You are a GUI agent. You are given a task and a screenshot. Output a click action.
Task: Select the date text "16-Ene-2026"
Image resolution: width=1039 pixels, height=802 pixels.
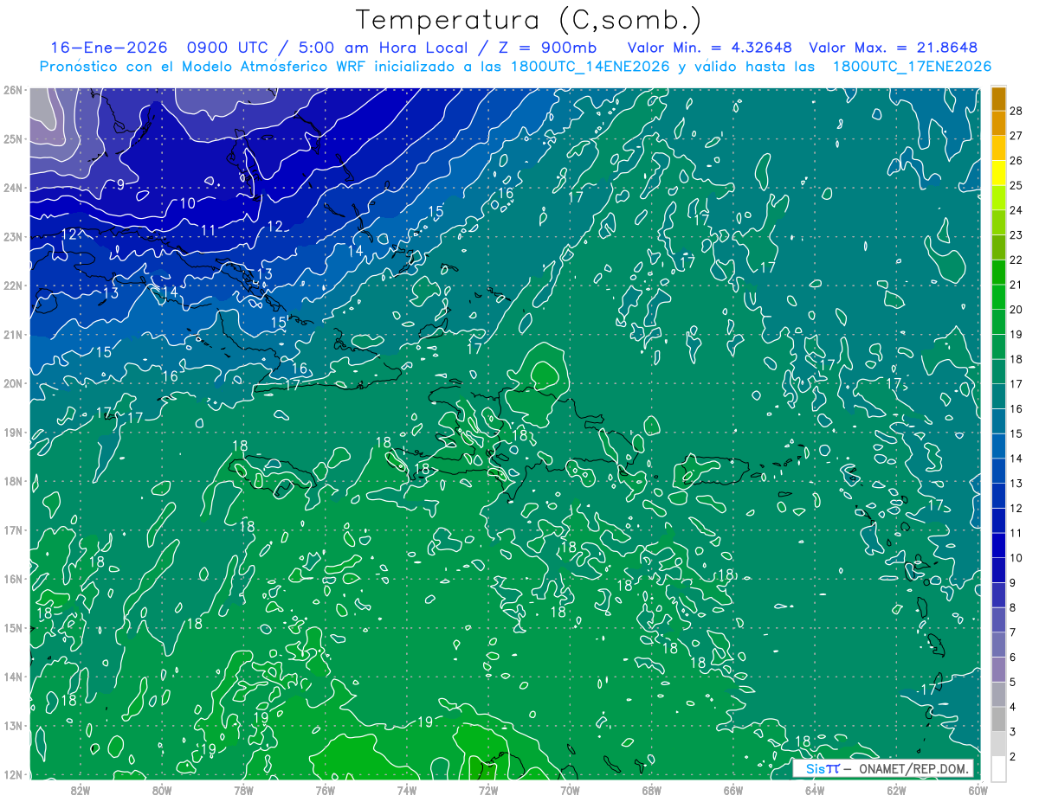point(107,48)
